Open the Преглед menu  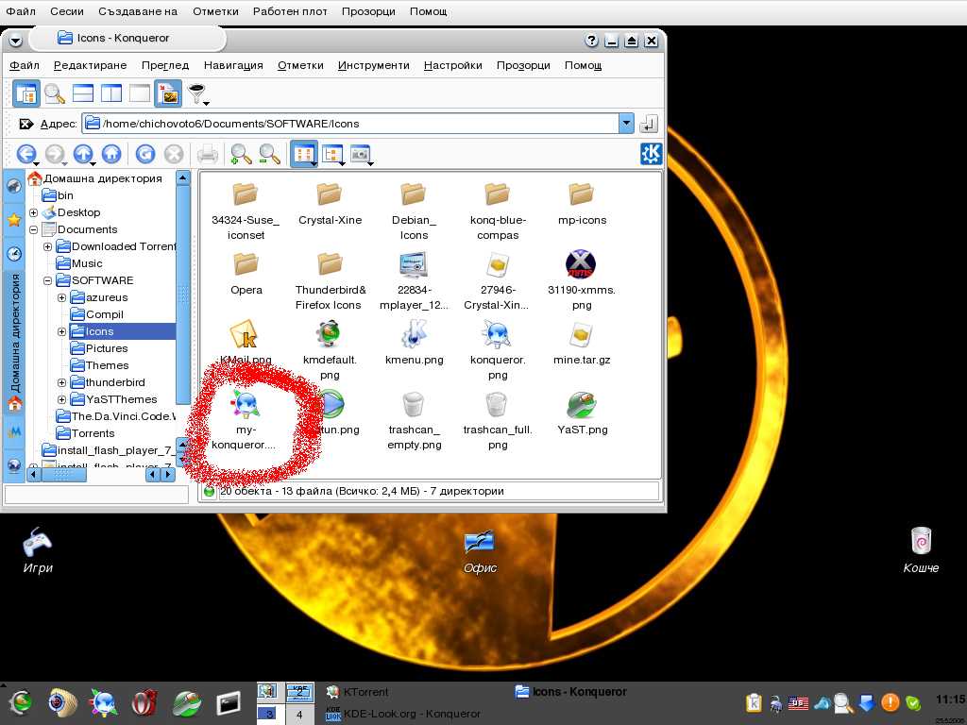[x=164, y=65]
